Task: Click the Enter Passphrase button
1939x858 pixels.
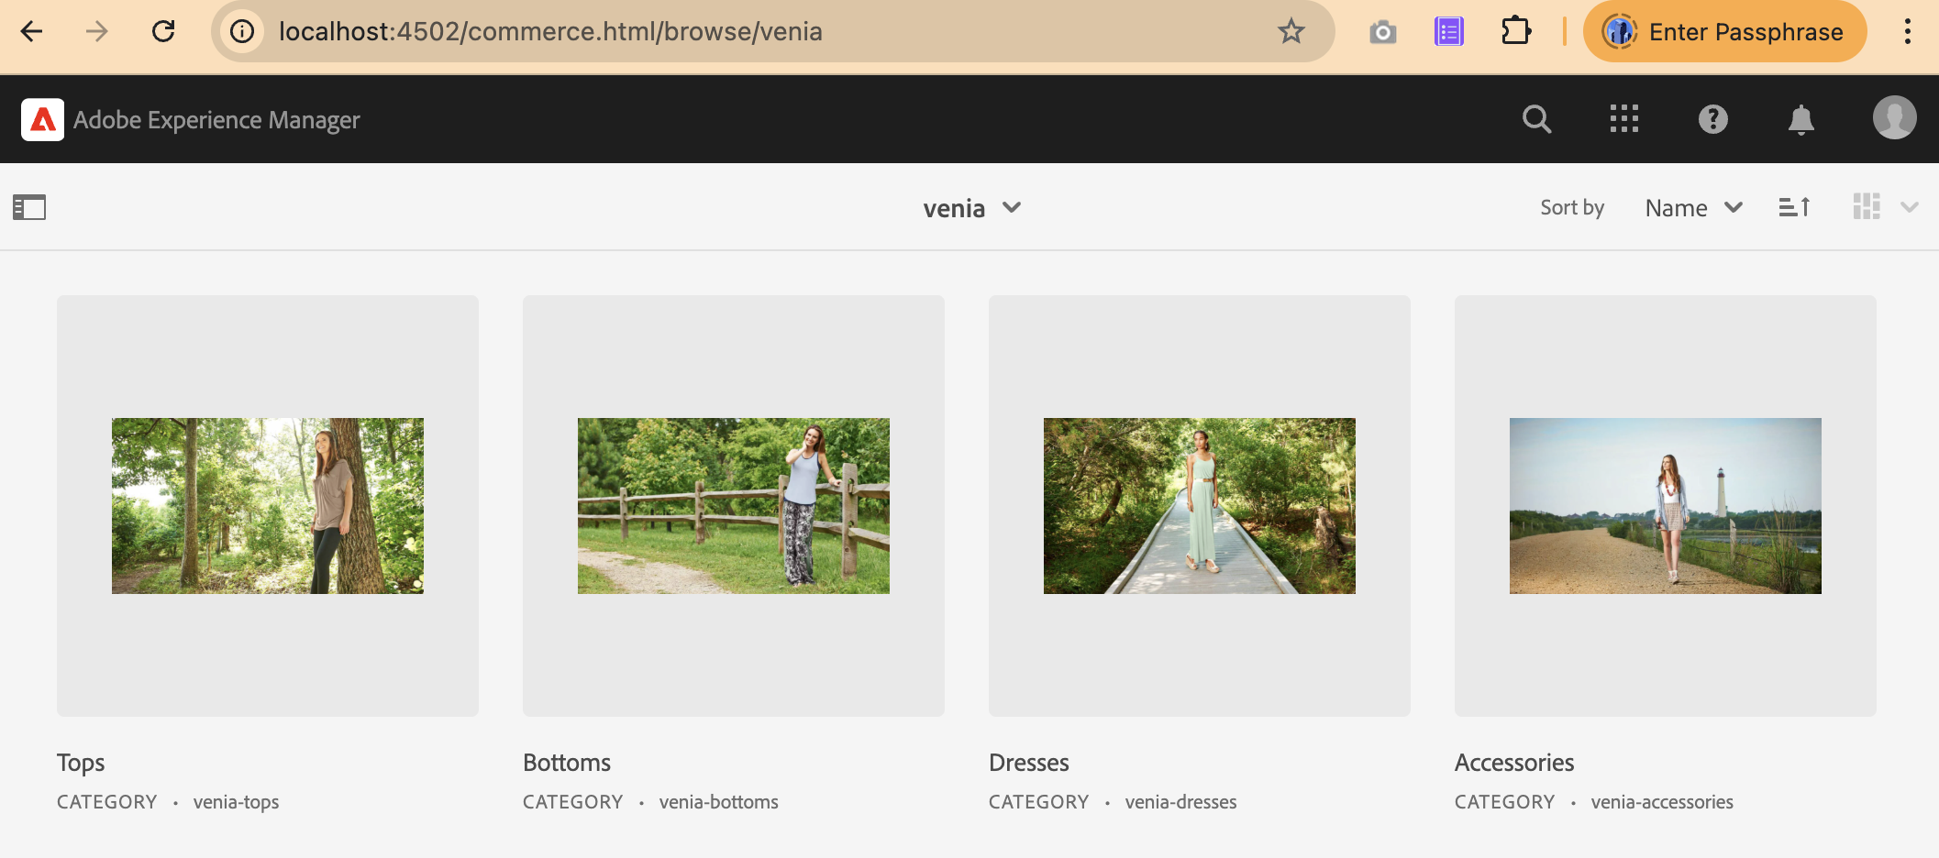Action: (x=1724, y=32)
